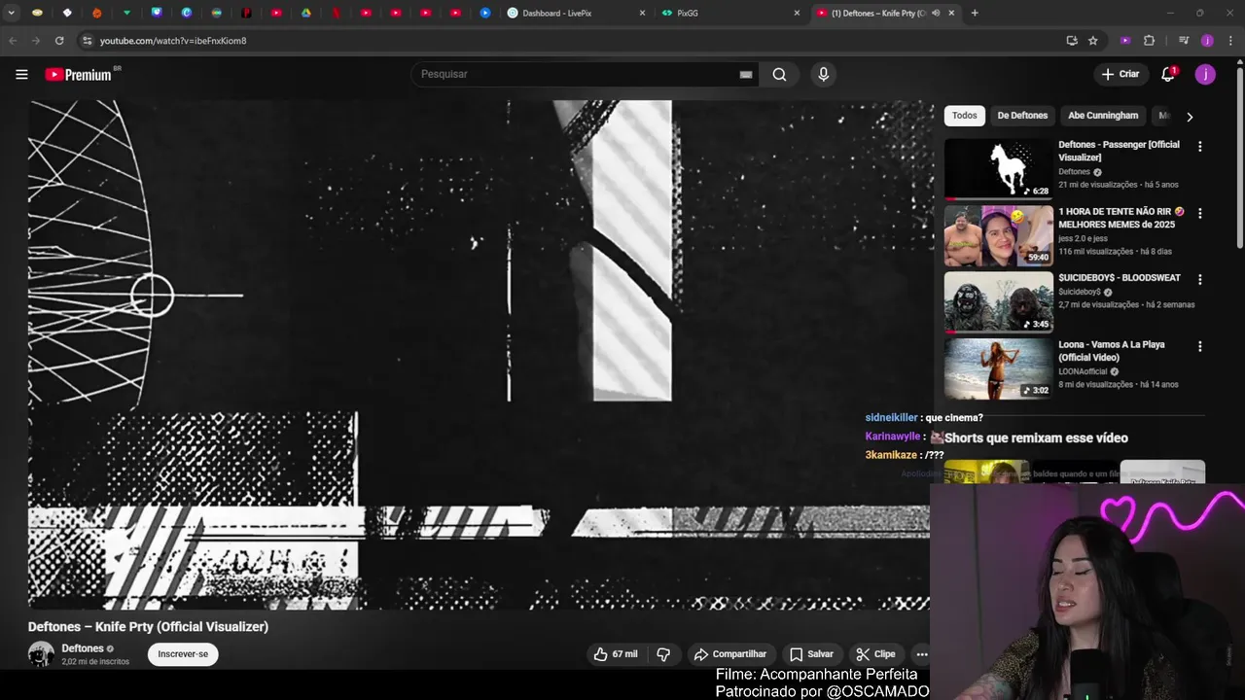The width and height of the screenshot is (1245, 700).
Task: Open the YouTube hamburger guide menu
Action: tap(21, 74)
